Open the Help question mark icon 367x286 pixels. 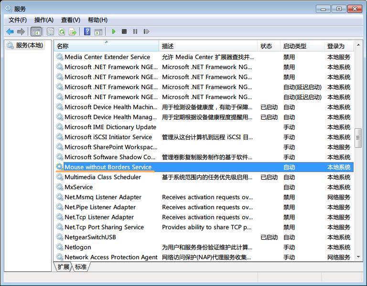[87, 31]
